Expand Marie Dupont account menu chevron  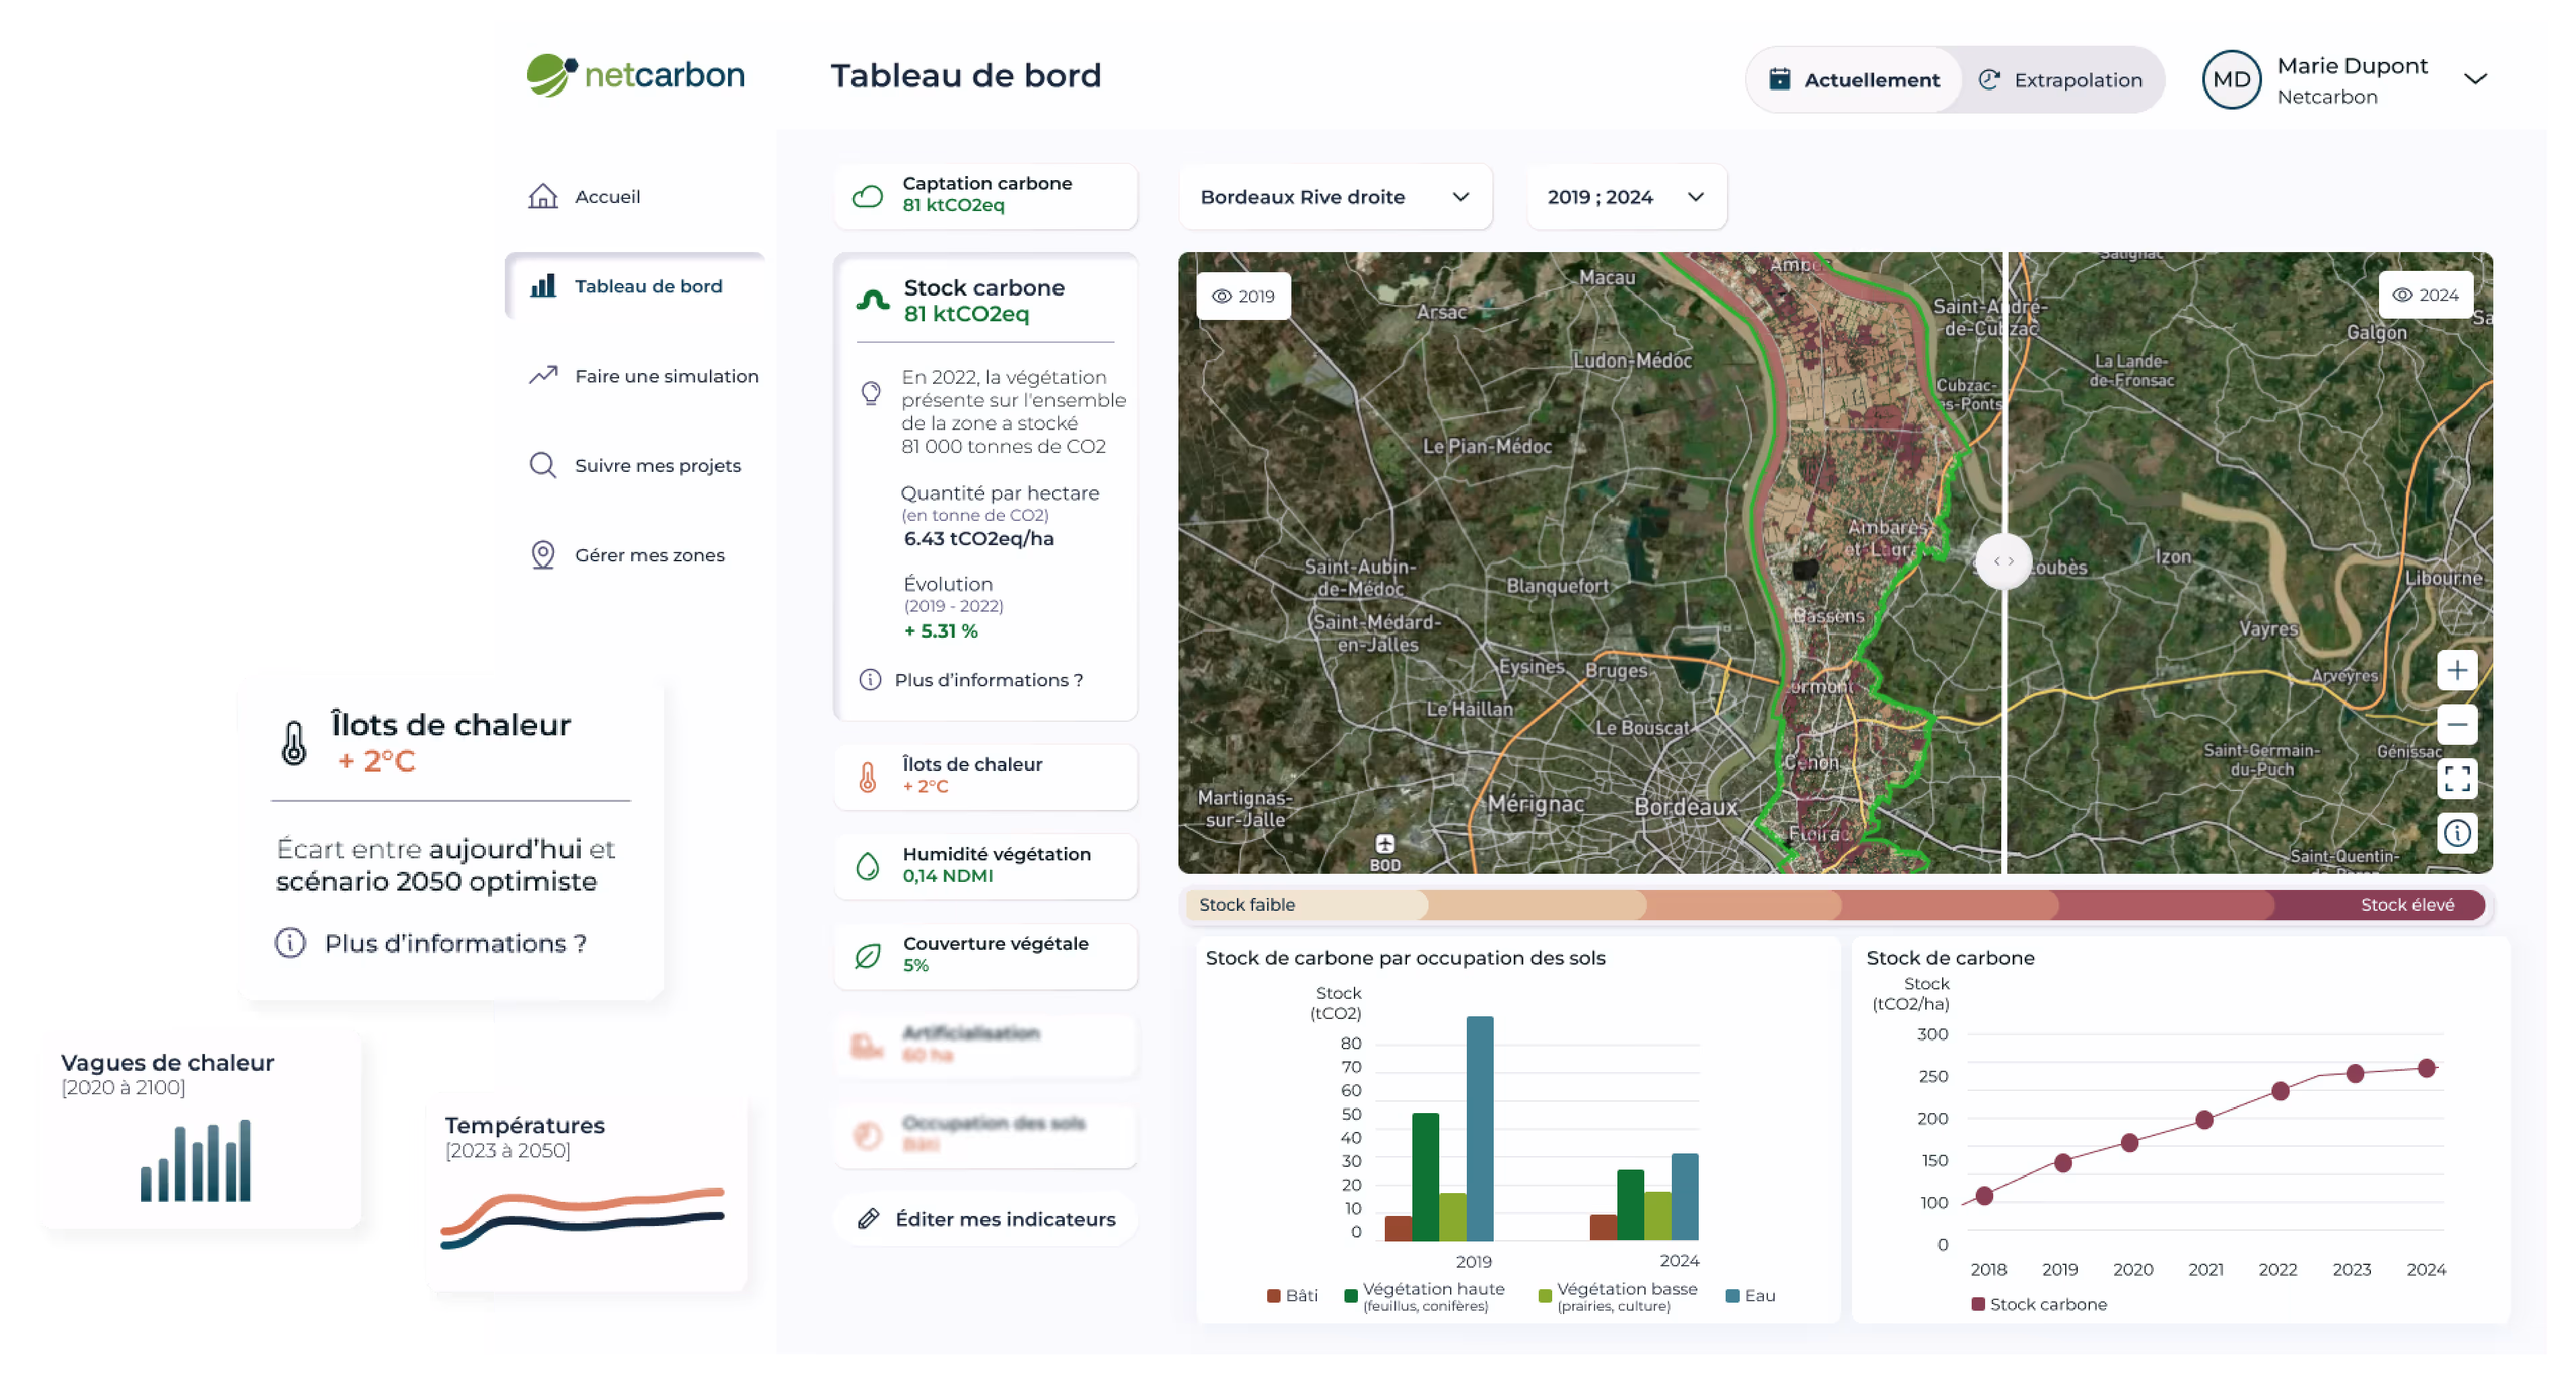pyautogui.click(x=2475, y=79)
